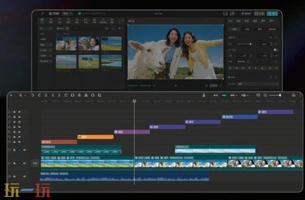This screenshot has height=200, width=305.
Task: Click the shortcut button left of the outlined button
Action: pos(246,14)
